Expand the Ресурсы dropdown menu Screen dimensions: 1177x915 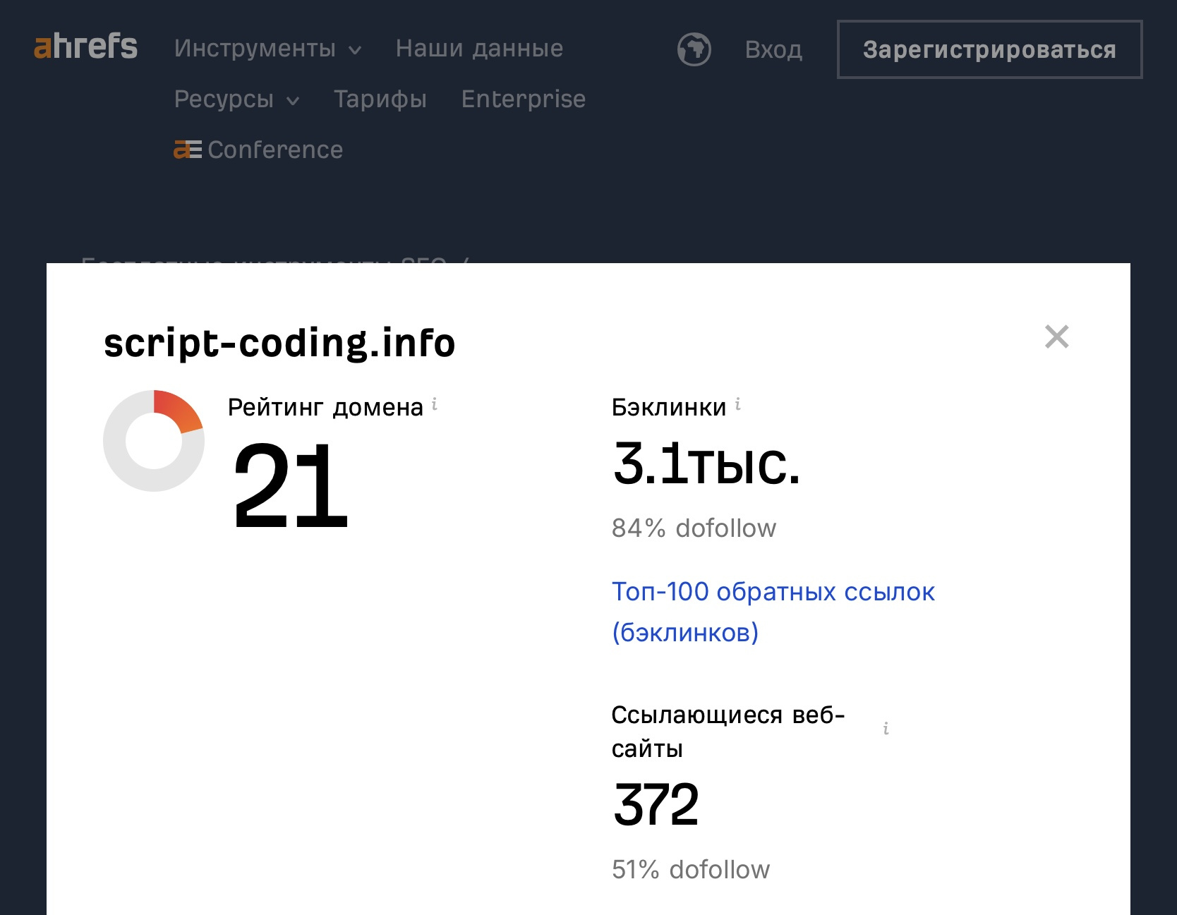coord(236,99)
